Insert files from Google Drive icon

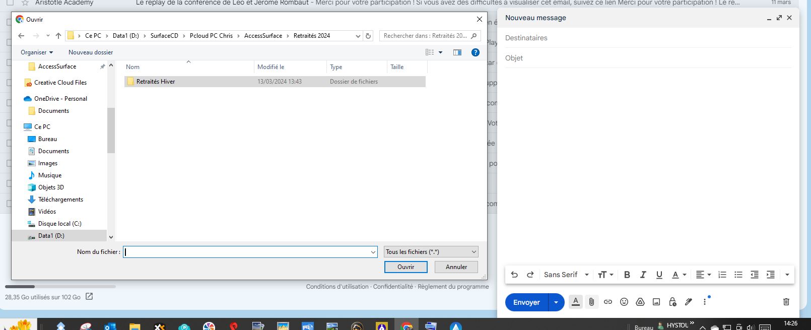(x=640, y=302)
